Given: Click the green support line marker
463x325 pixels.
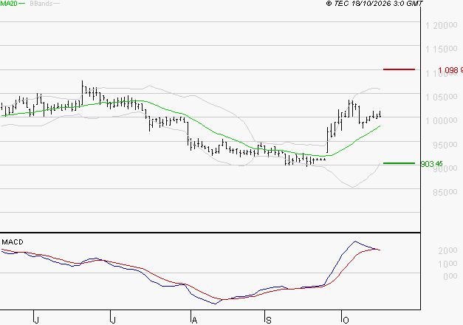Looking at the screenshot, I should click(399, 163).
